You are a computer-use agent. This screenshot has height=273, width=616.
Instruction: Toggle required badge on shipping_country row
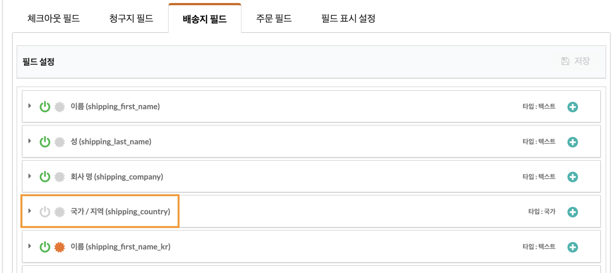[x=60, y=212]
